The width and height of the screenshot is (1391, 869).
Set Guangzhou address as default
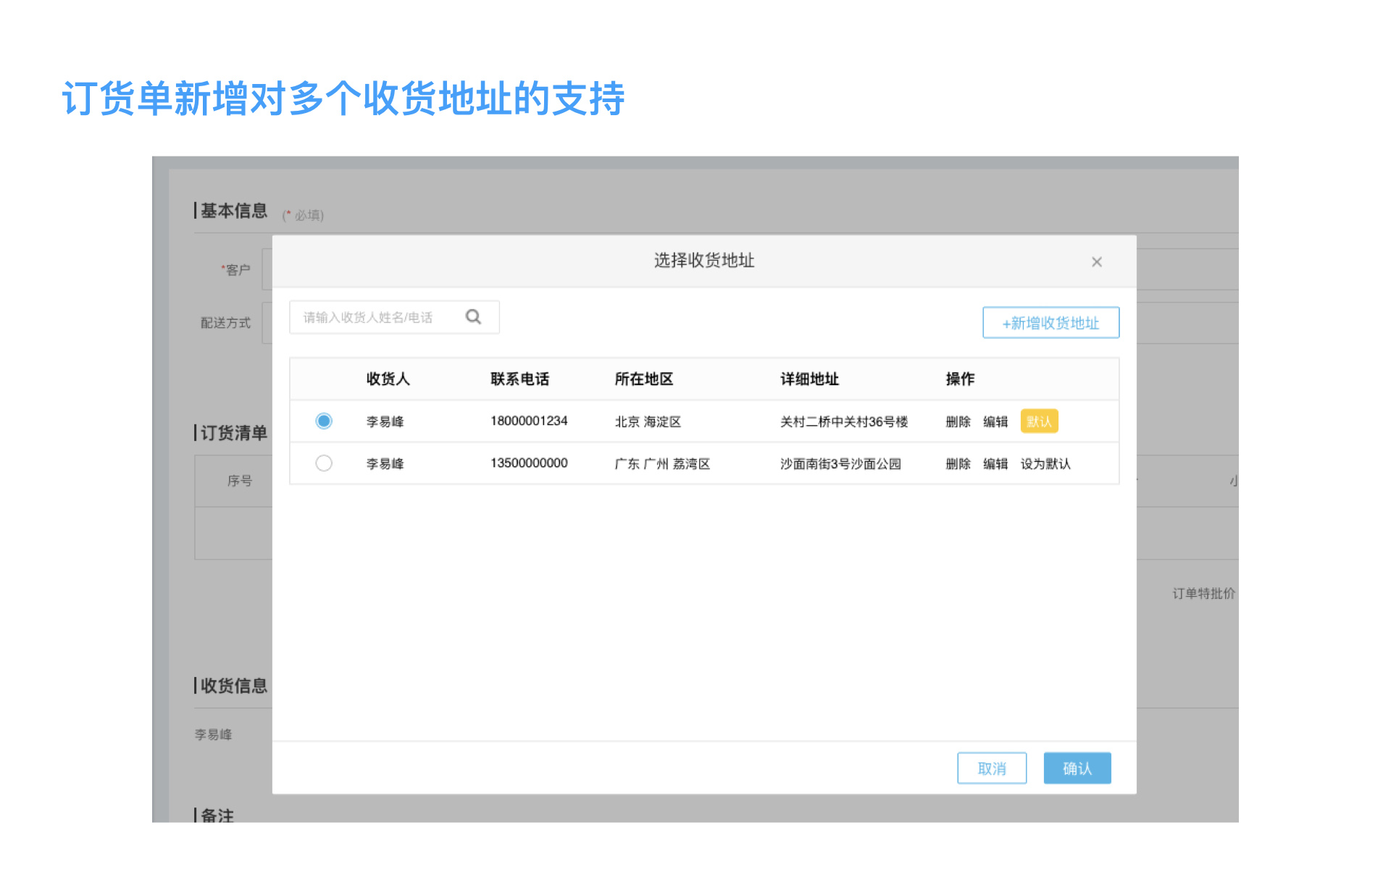pos(1045,463)
